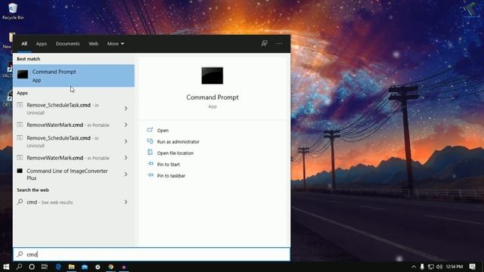Click Run as administrator
484x272 pixels.
click(178, 142)
